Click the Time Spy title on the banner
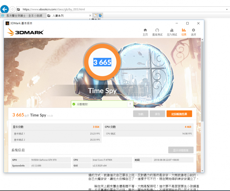Image resolution: width=230 pixels, height=191 pixels. point(102,91)
